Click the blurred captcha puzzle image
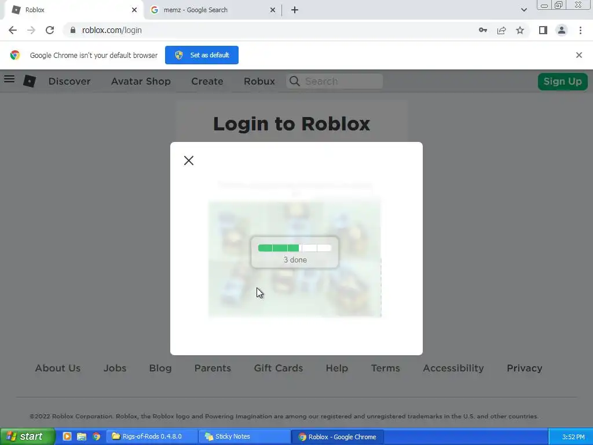Image resolution: width=593 pixels, height=445 pixels. coord(295,258)
